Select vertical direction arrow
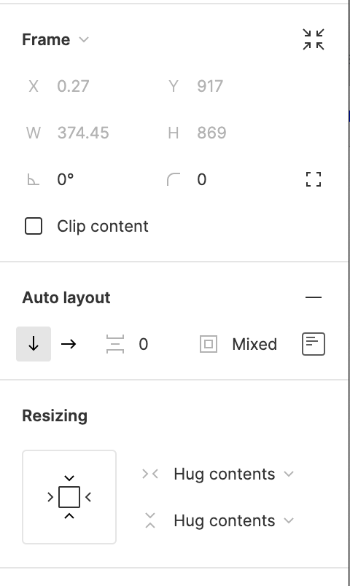Image resolution: width=350 pixels, height=586 pixels. pos(34,344)
